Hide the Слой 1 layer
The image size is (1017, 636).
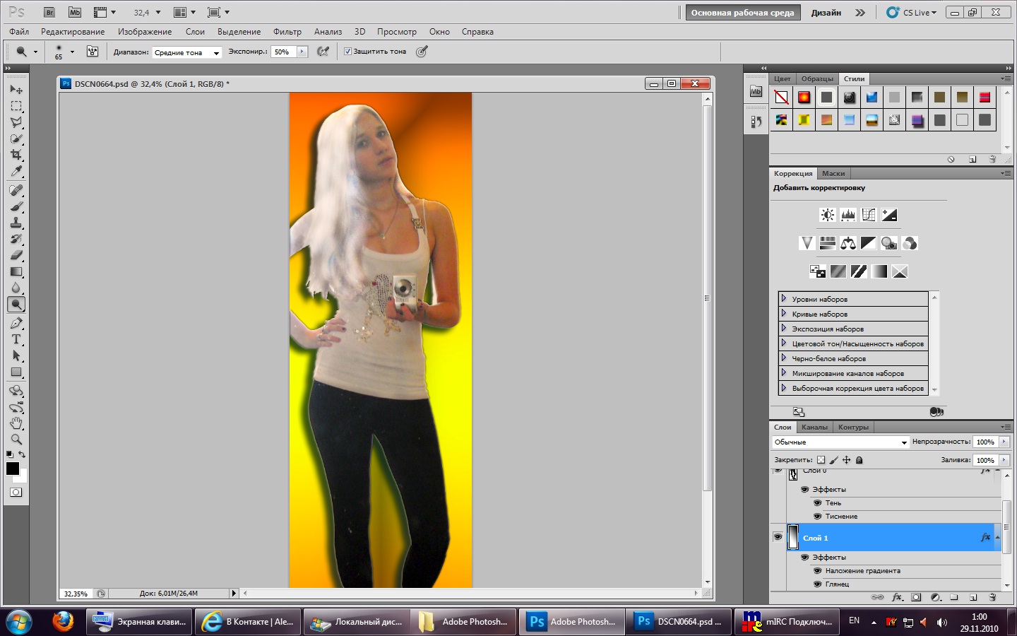[x=778, y=537]
